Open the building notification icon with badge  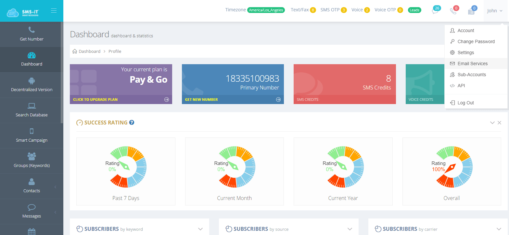pyautogui.click(x=472, y=11)
